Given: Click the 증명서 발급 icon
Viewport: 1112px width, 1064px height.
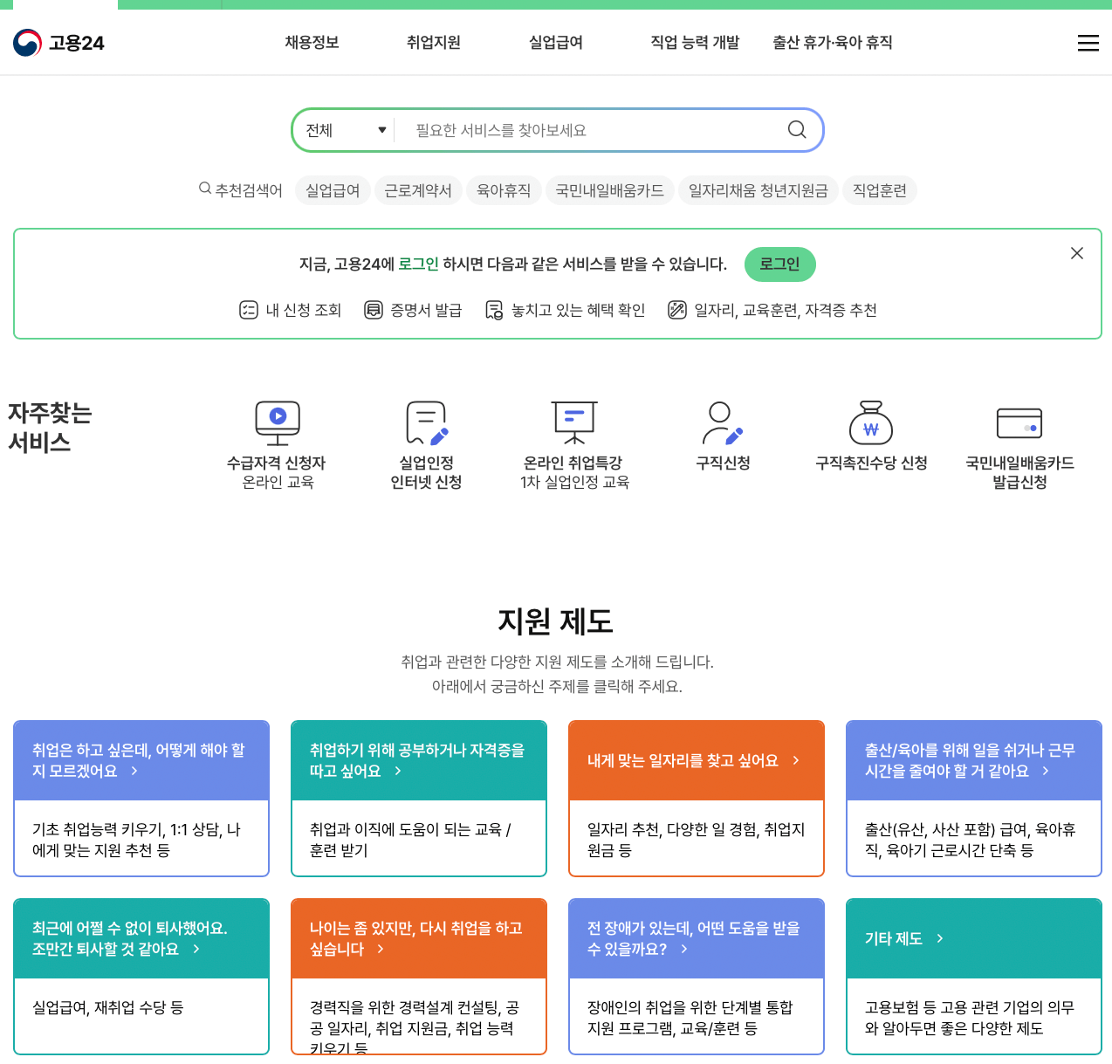Looking at the screenshot, I should tap(373, 309).
